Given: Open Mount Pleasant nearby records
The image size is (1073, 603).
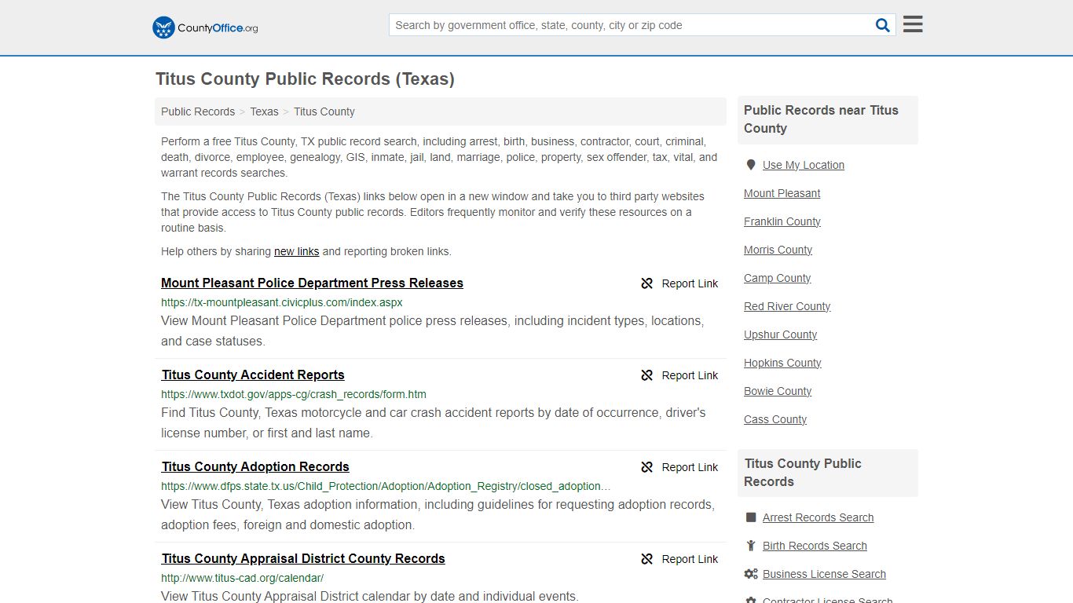Looking at the screenshot, I should tap(782, 193).
